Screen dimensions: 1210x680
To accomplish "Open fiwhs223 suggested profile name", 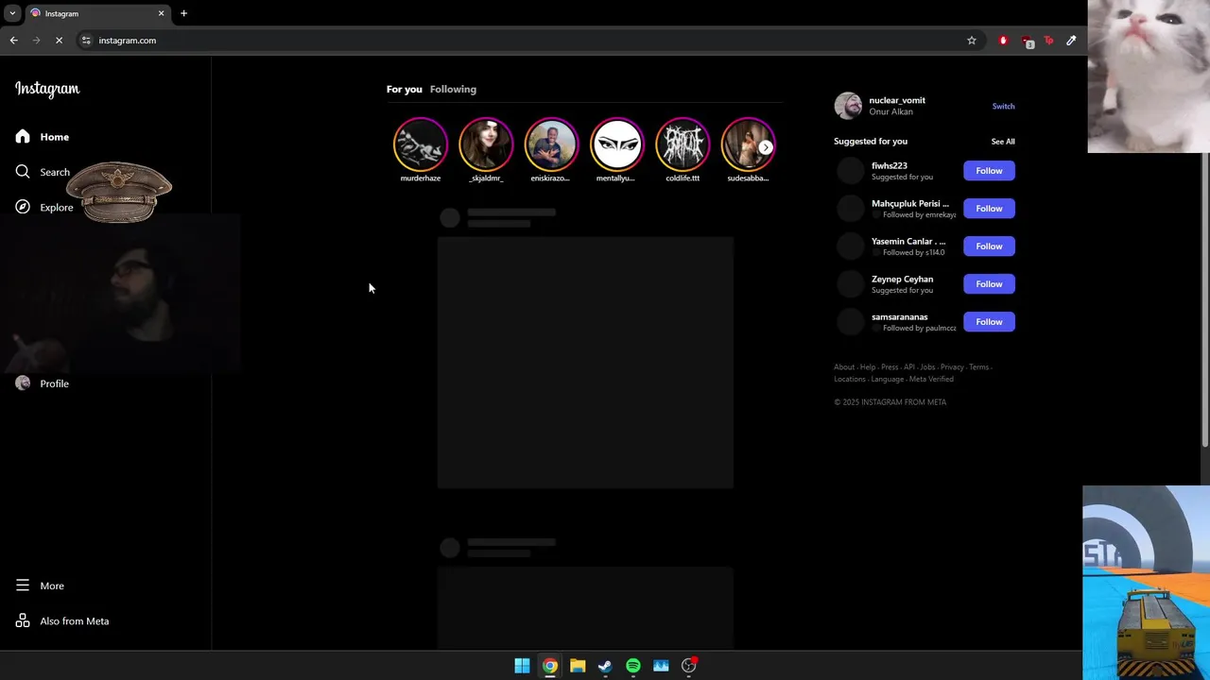I will pyautogui.click(x=889, y=165).
